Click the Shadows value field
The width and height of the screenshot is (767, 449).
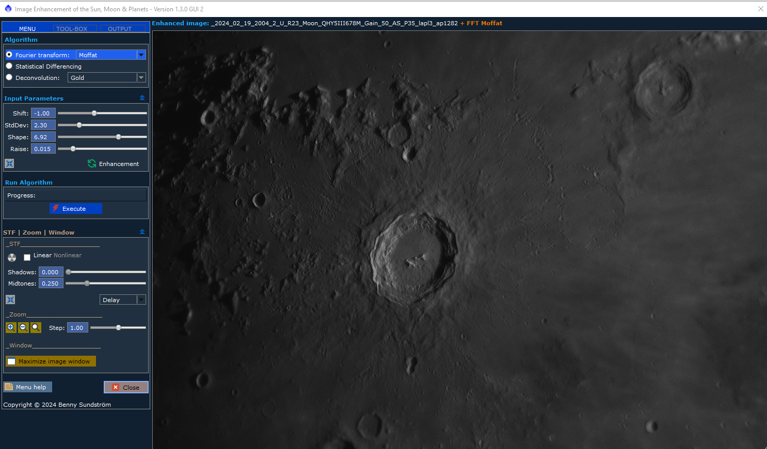click(x=51, y=272)
